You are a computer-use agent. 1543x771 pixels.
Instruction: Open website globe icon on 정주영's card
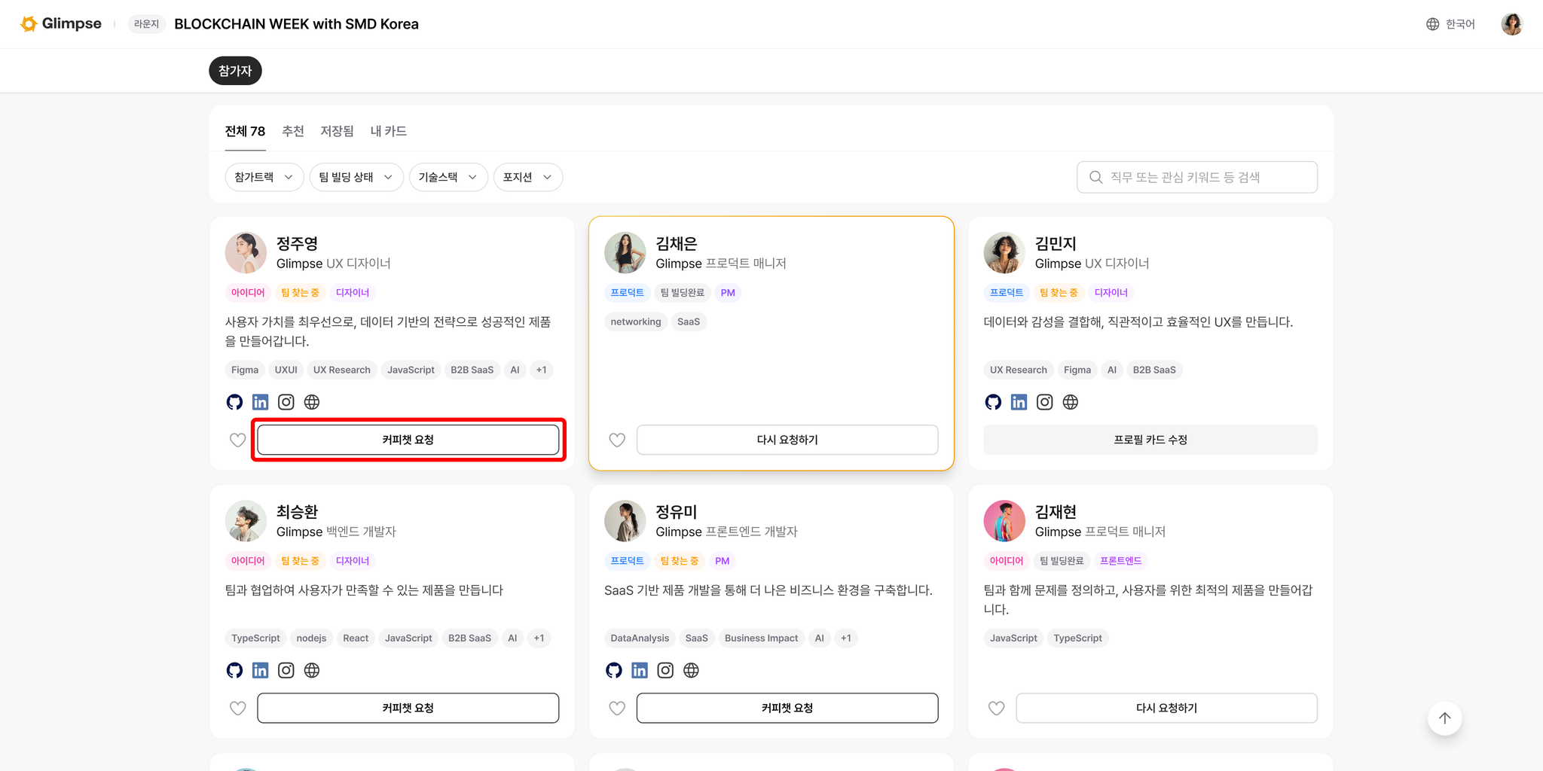312,402
